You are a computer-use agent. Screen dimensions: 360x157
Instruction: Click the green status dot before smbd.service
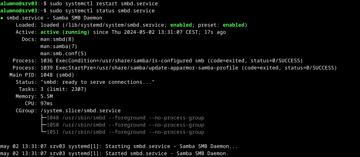pos(2,18)
